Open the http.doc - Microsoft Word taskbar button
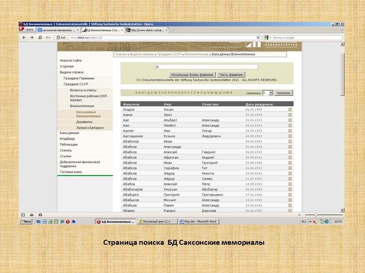 [199, 222]
